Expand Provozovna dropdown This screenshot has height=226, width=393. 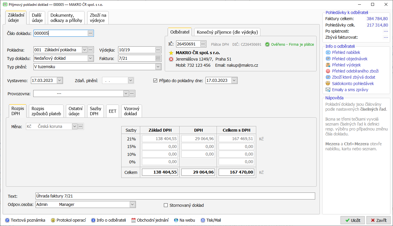point(126,93)
